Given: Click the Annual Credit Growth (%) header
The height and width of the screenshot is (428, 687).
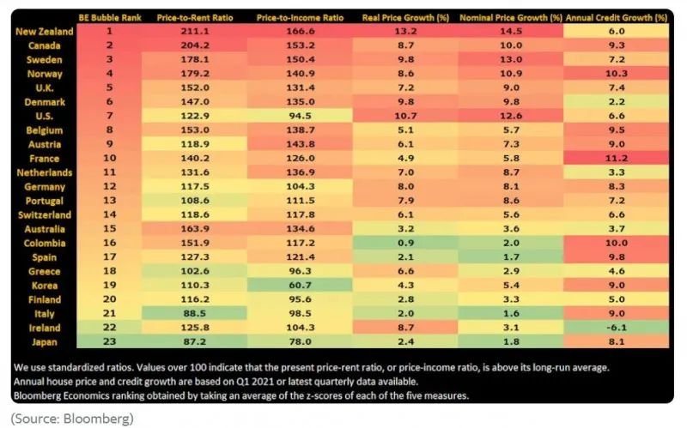Looking at the screenshot, I should (x=617, y=18).
